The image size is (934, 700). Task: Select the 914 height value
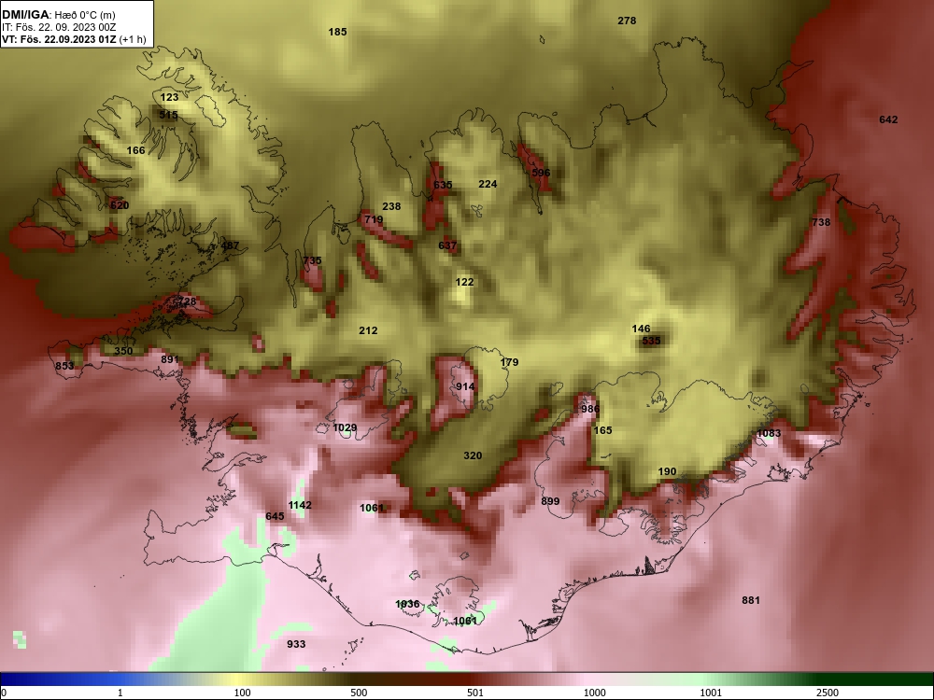465,387
